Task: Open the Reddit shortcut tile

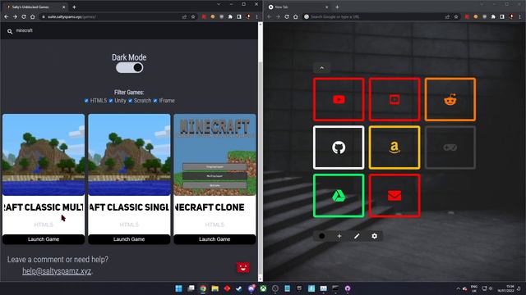Action: 450,99
